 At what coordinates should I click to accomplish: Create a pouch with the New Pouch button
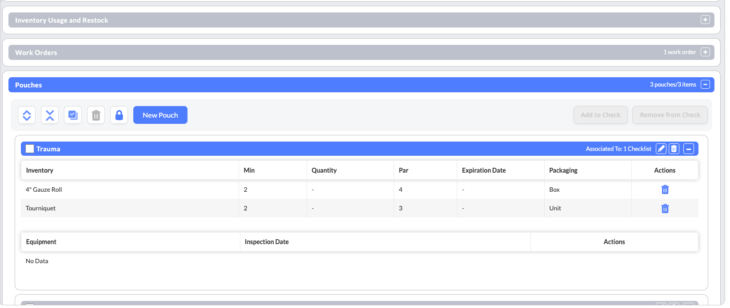point(160,115)
